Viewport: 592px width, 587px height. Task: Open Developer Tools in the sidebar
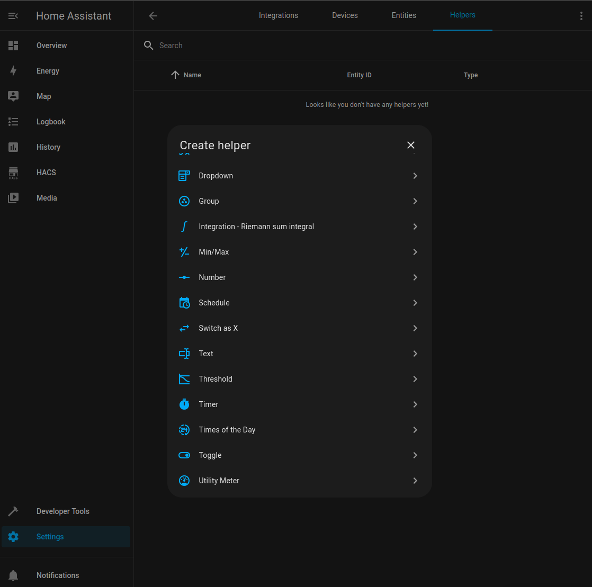tap(62, 511)
